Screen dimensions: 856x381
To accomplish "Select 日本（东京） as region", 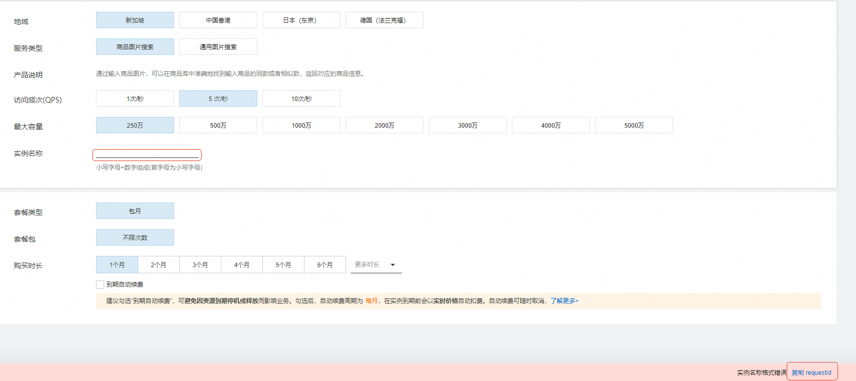I will 301,20.
